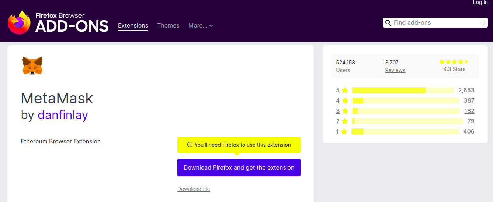
Task: Click the star icon beside rating 5
Action: click(345, 91)
